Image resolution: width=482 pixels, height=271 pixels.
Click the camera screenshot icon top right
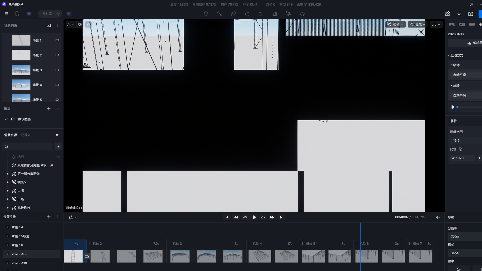tap(471, 14)
